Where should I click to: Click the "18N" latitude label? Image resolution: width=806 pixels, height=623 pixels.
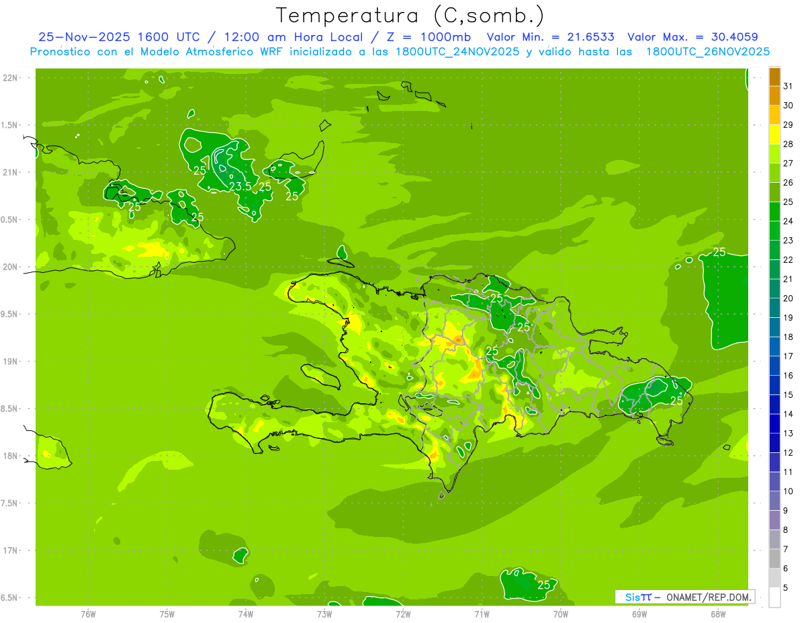point(10,456)
